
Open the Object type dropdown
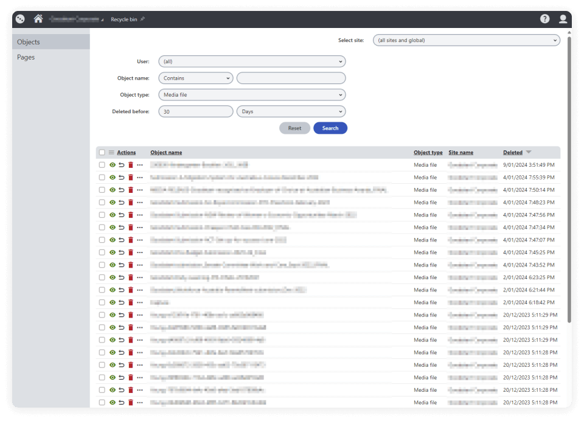pos(252,94)
